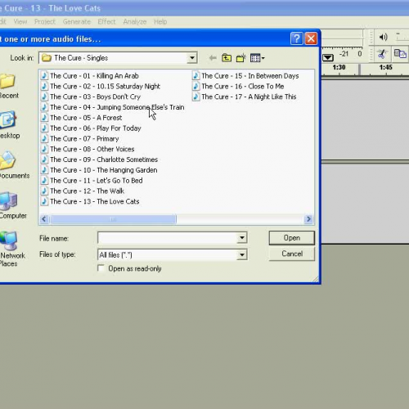Select The Cure - 04 - Jumping Someone Else's Train
The width and height of the screenshot is (409, 409).
(x=113, y=107)
